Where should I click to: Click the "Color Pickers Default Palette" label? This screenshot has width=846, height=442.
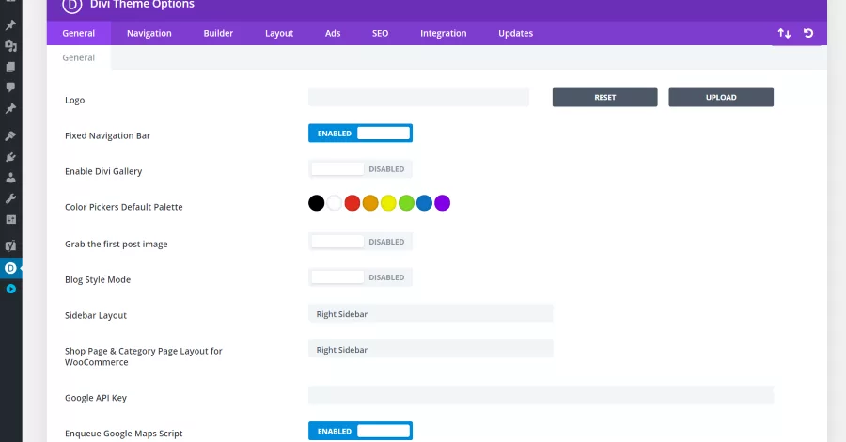[123, 207]
